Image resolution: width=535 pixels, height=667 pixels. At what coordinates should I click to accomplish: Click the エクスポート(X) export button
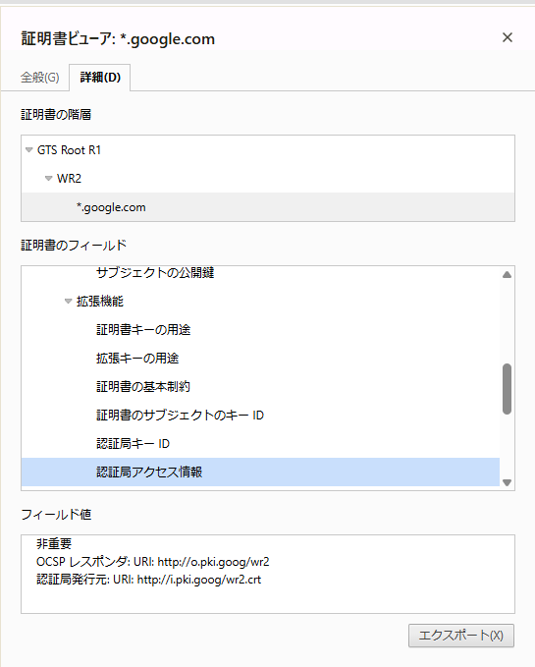tap(461, 636)
